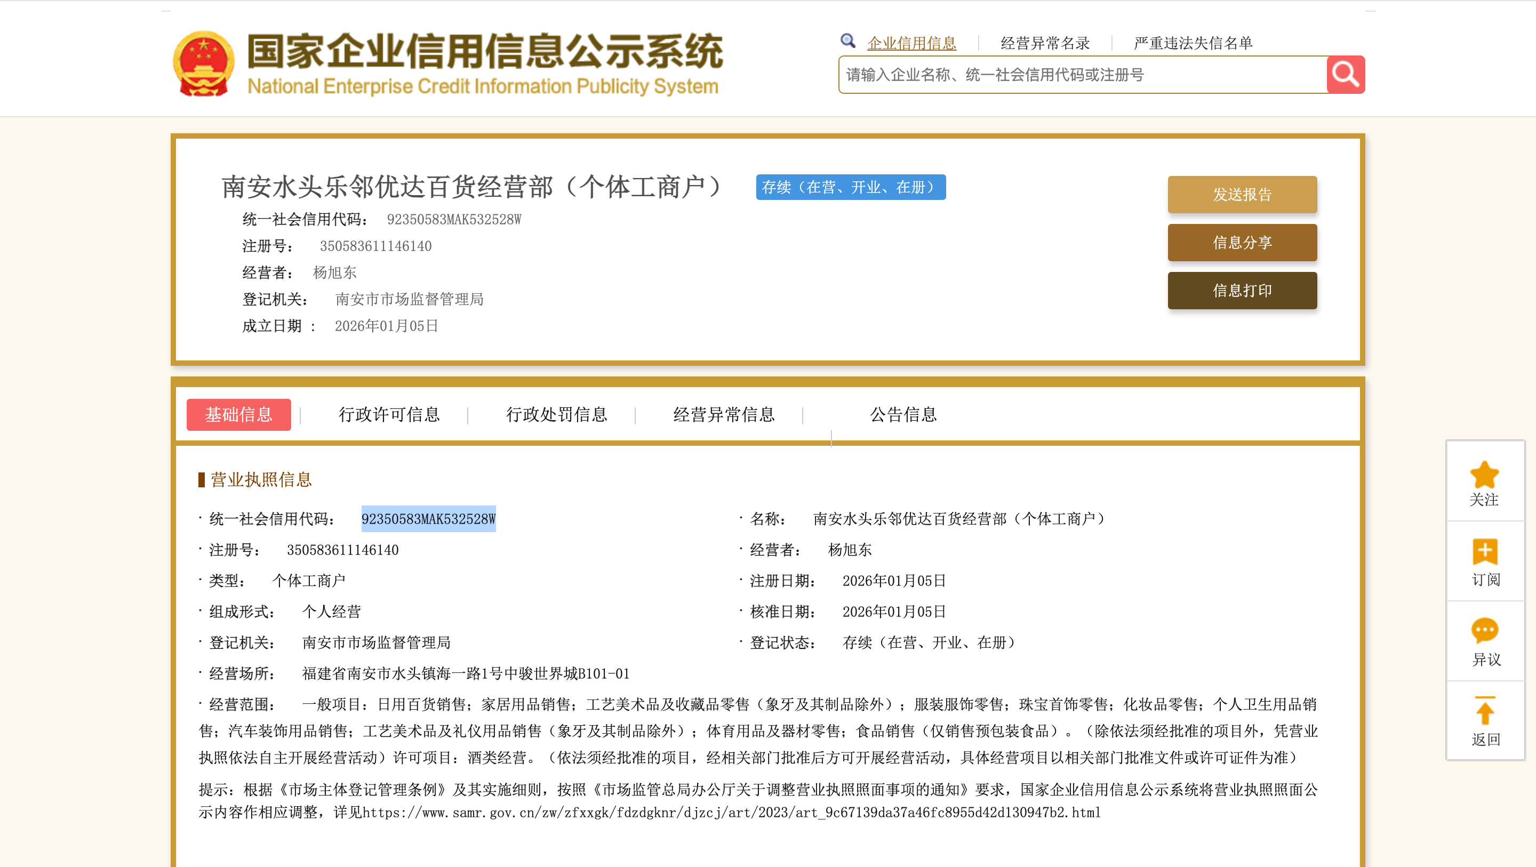Click the red search magnifier button
Image resolution: width=1536 pixels, height=867 pixels.
1345,75
